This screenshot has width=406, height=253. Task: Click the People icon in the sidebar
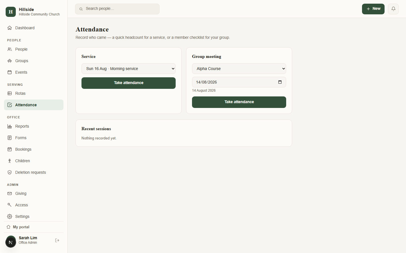click(10, 49)
